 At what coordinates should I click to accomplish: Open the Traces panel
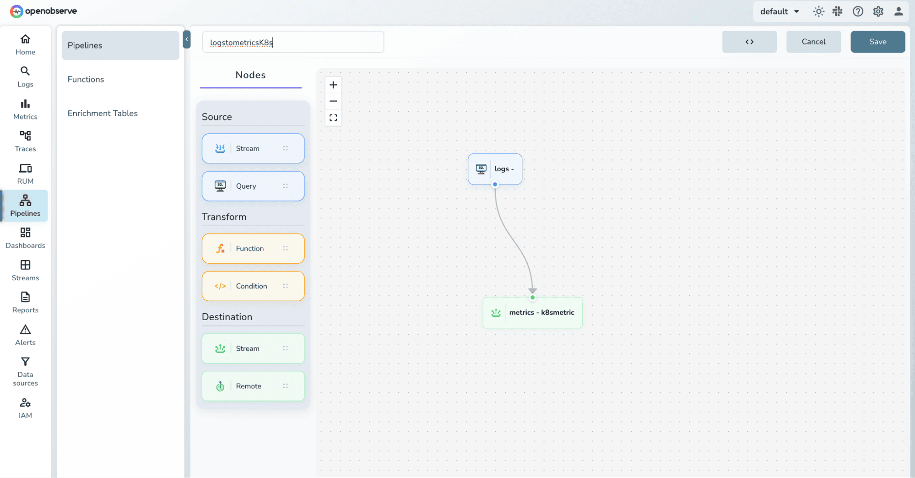click(x=25, y=141)
